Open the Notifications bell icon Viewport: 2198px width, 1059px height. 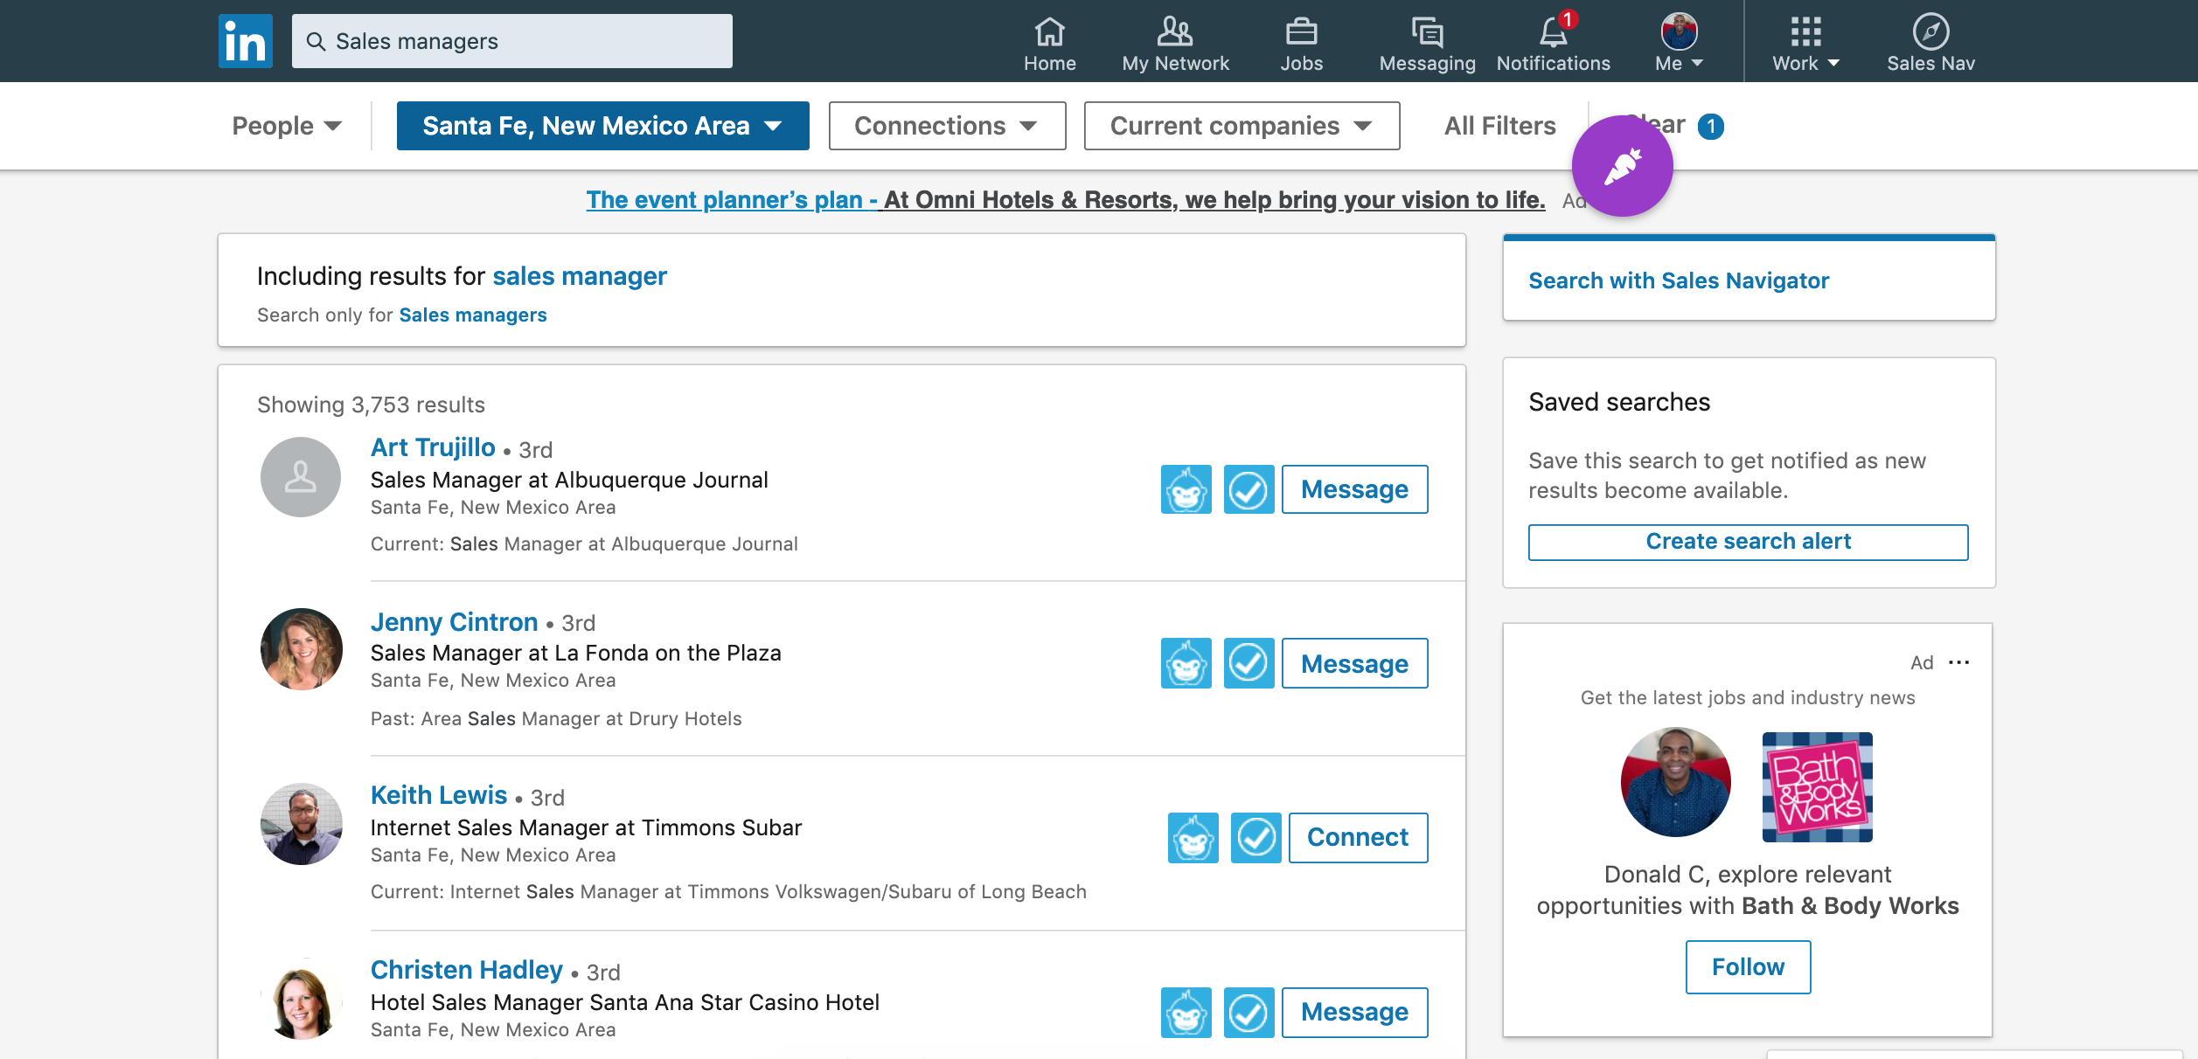pos(1554,31)
